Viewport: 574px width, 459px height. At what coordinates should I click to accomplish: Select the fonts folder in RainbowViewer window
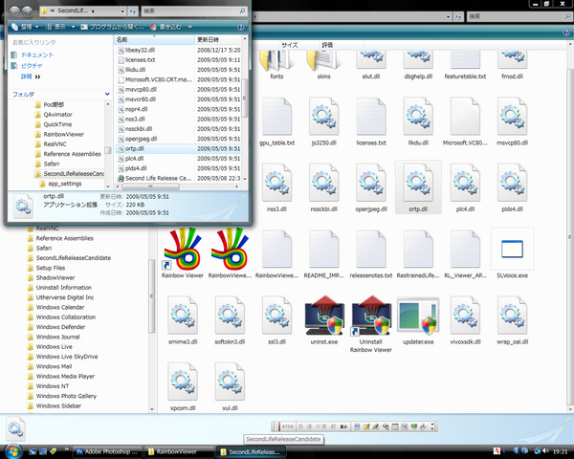(276, 65)
